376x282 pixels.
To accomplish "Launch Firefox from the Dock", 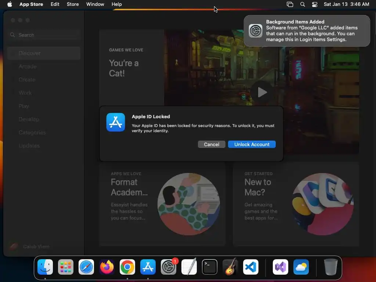I will (x=107, y=267).
